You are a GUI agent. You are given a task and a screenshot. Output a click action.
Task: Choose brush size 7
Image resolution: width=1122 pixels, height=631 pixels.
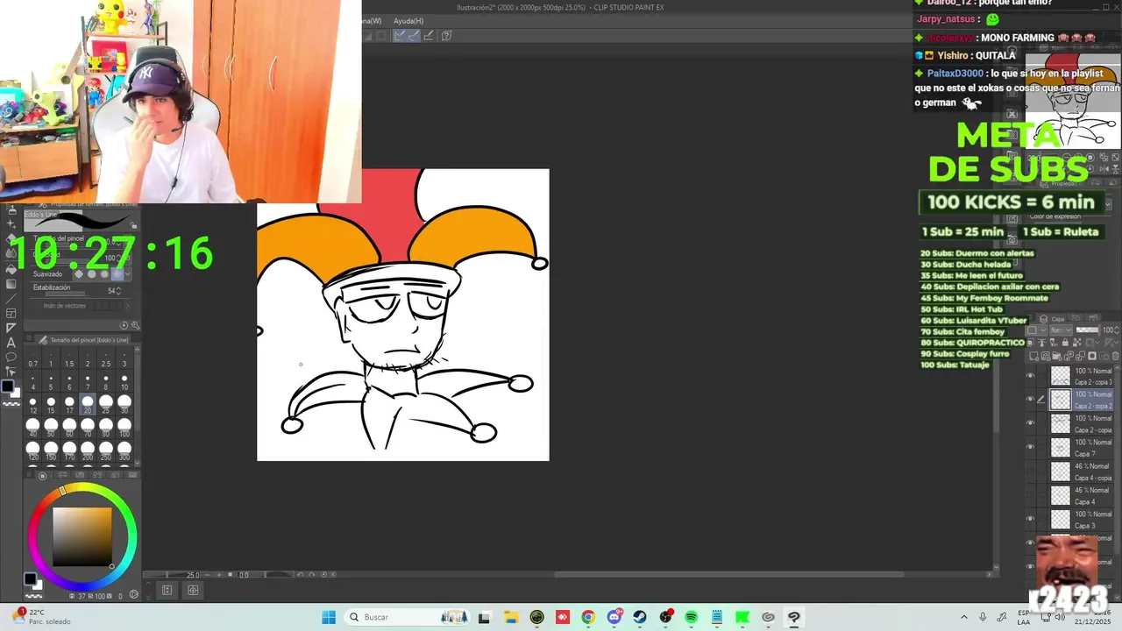click(x=88, y=382)
